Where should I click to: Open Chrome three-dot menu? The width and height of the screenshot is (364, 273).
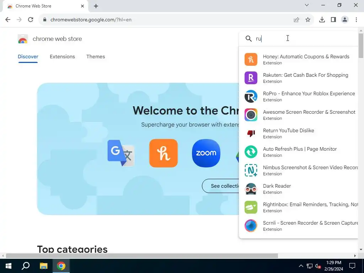pos(356,20)
